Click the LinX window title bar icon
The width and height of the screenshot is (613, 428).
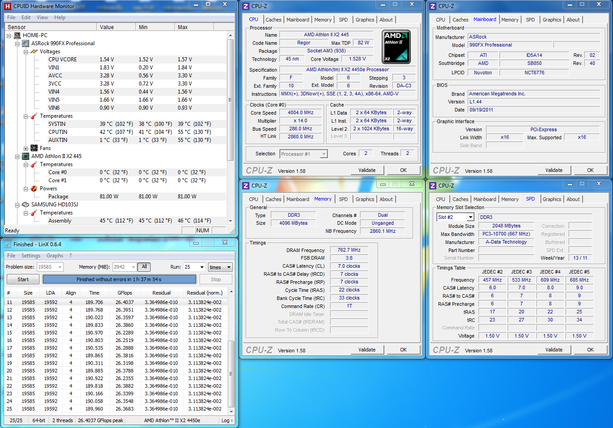pos(7,244)
